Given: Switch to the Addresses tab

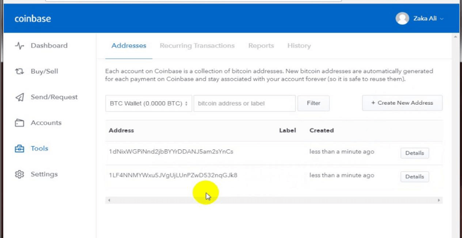Looking at the screenshot, I should (x=129, y=45).
